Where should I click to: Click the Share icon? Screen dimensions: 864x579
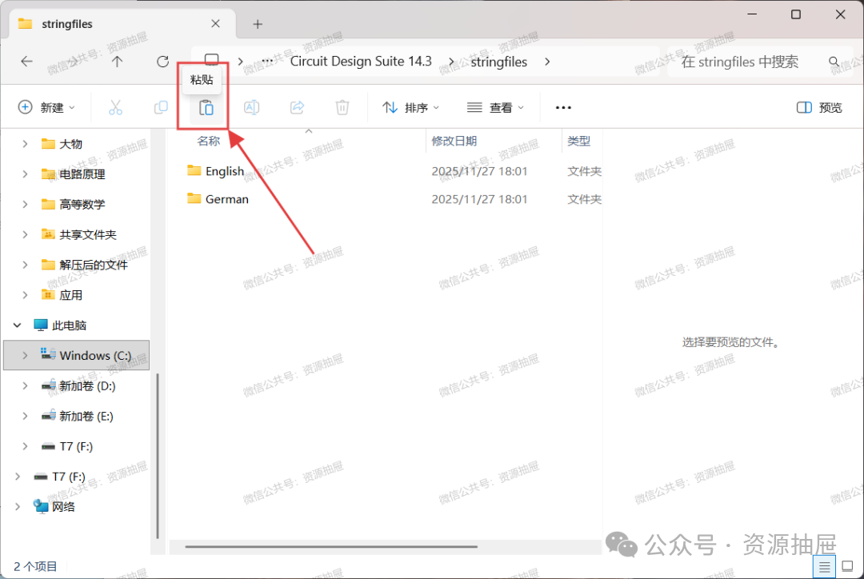297,107
